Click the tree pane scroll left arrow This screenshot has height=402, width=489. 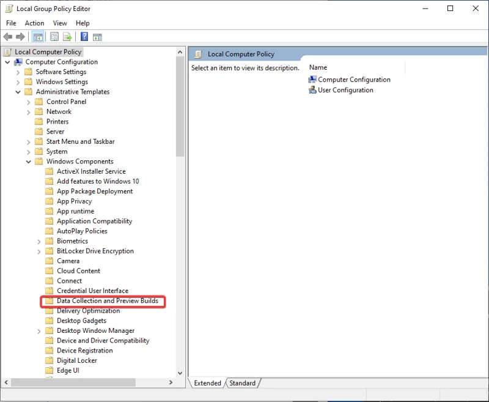pos(6,382)
